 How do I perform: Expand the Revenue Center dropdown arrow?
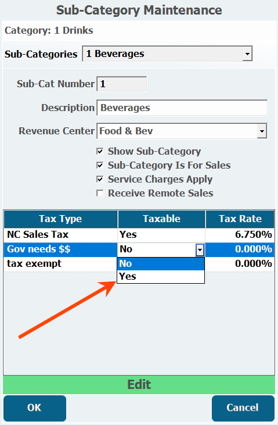coord(262,131)
